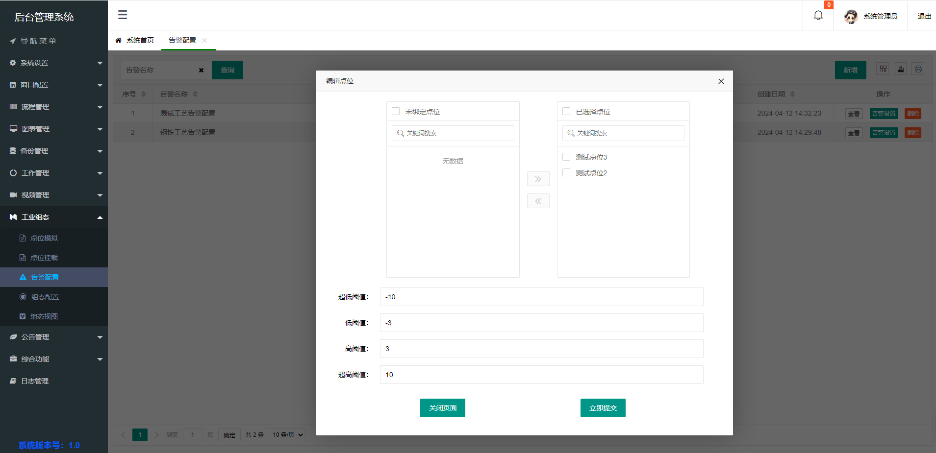Click the move-right arrows transfer icon

point(538,178)
